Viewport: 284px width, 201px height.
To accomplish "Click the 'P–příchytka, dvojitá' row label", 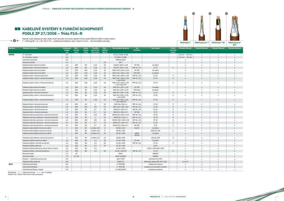I will point(30,57).
